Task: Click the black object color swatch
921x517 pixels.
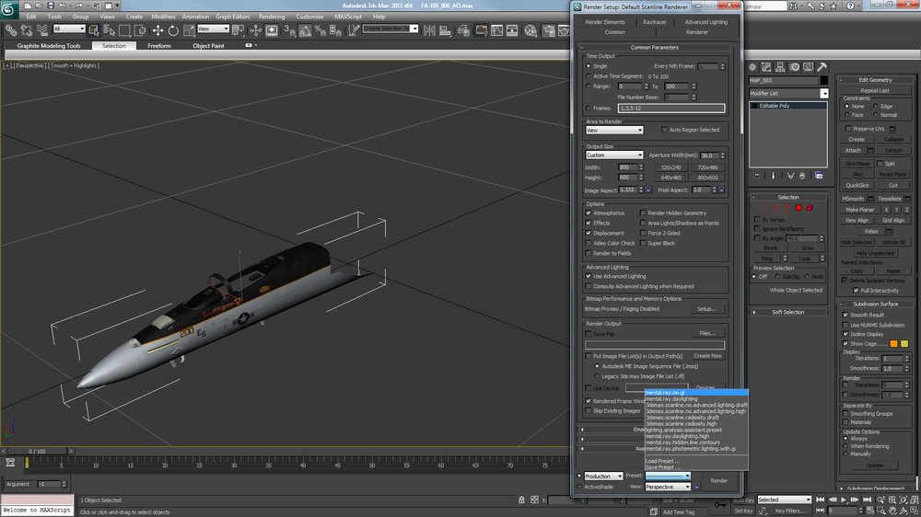Action: (825, 81)
